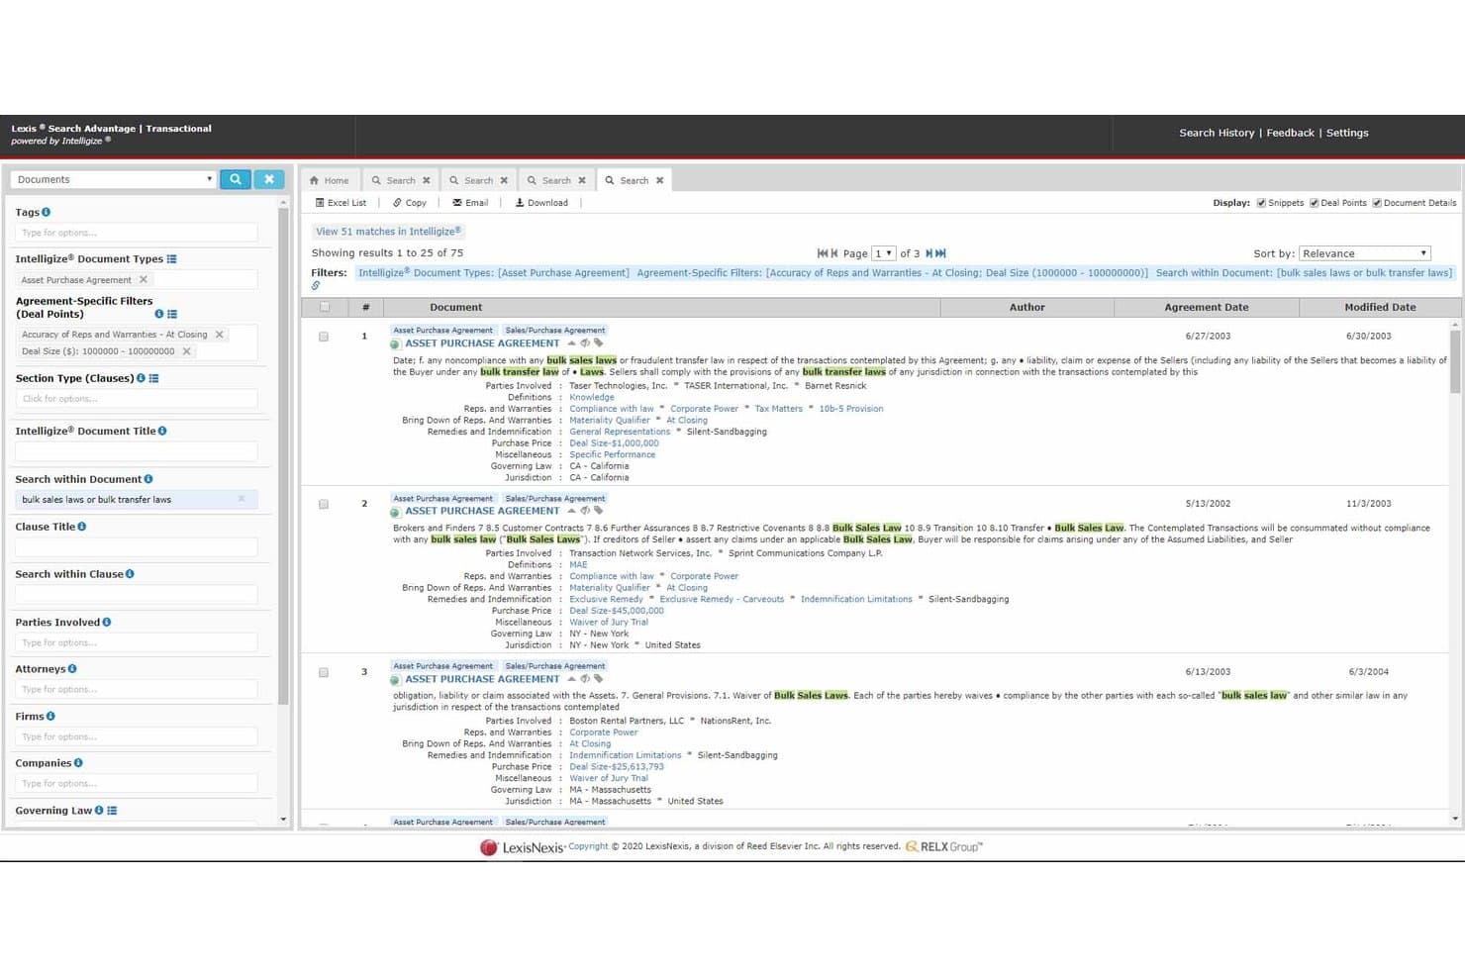Click tag icon on result 1 title
Viewport: 1465px width, 977px height.
[598, 343]
